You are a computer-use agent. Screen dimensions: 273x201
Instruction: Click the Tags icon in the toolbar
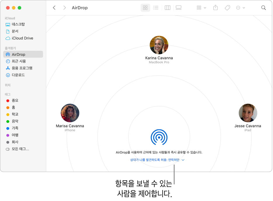pyautogui.click(x=227, y=8)
